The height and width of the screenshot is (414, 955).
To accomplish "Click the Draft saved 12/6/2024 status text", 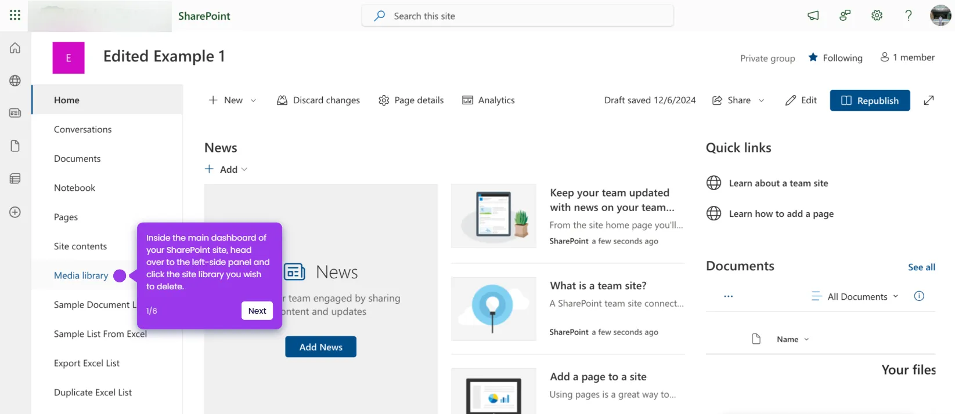I will (x=650, y=100).
